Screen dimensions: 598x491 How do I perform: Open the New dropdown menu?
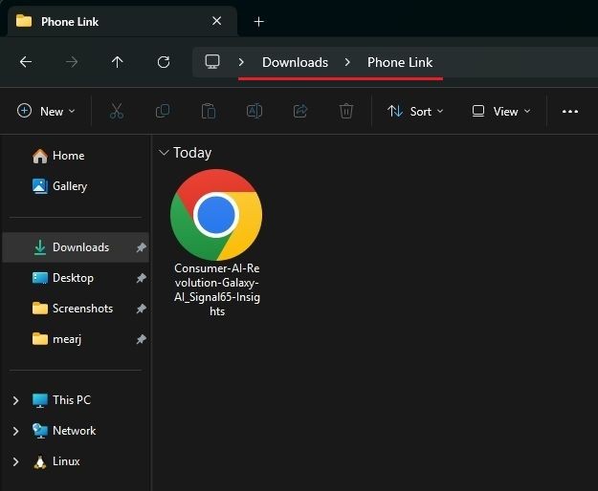(x=46, y=111)
